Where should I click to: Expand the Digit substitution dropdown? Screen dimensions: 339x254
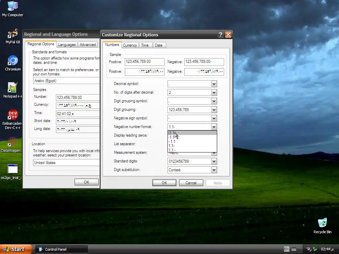[214, 170]
